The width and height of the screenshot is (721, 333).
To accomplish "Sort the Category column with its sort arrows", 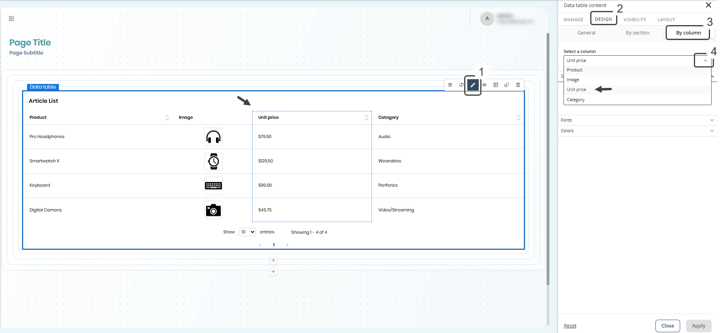I will pyautogui.click(x=518, y=118).
